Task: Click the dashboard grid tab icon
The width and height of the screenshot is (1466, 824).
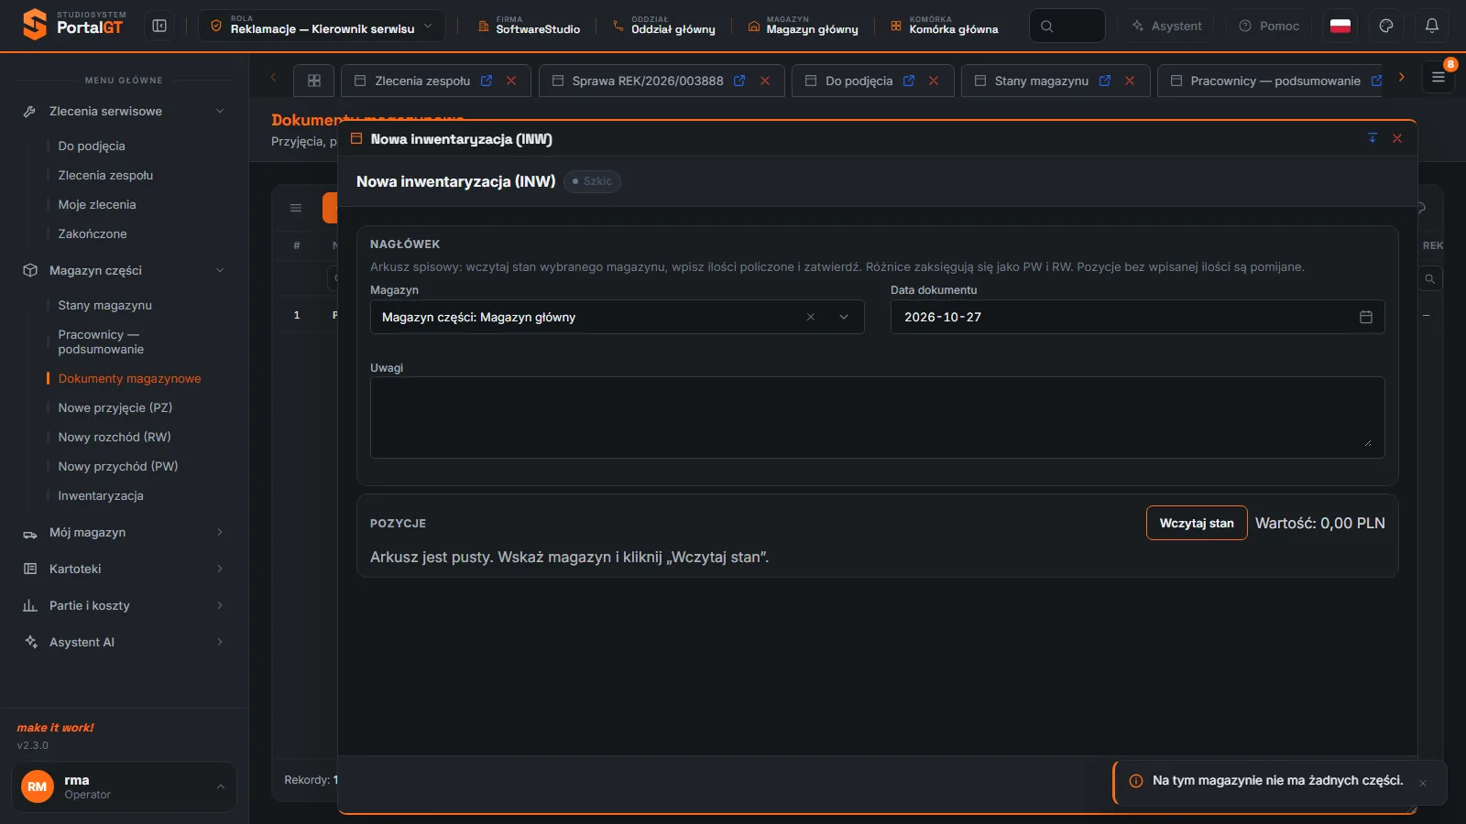Action: [x=314, y=81]
